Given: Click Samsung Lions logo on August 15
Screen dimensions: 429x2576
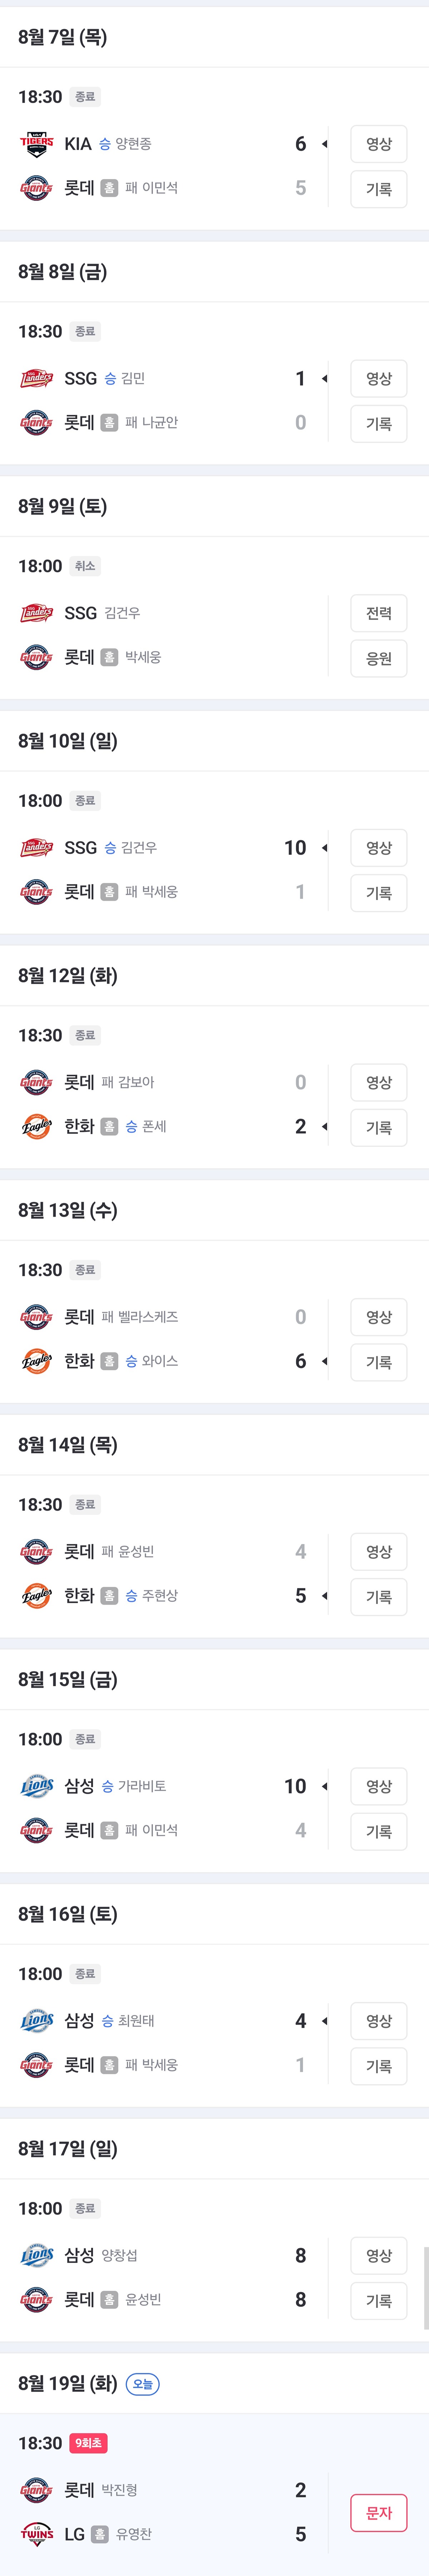Looking at the screenshot, I should (36, 1786).
